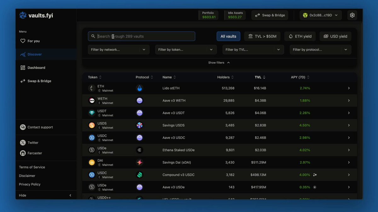Open Filter by protocol dropdown

coord(320,50)
